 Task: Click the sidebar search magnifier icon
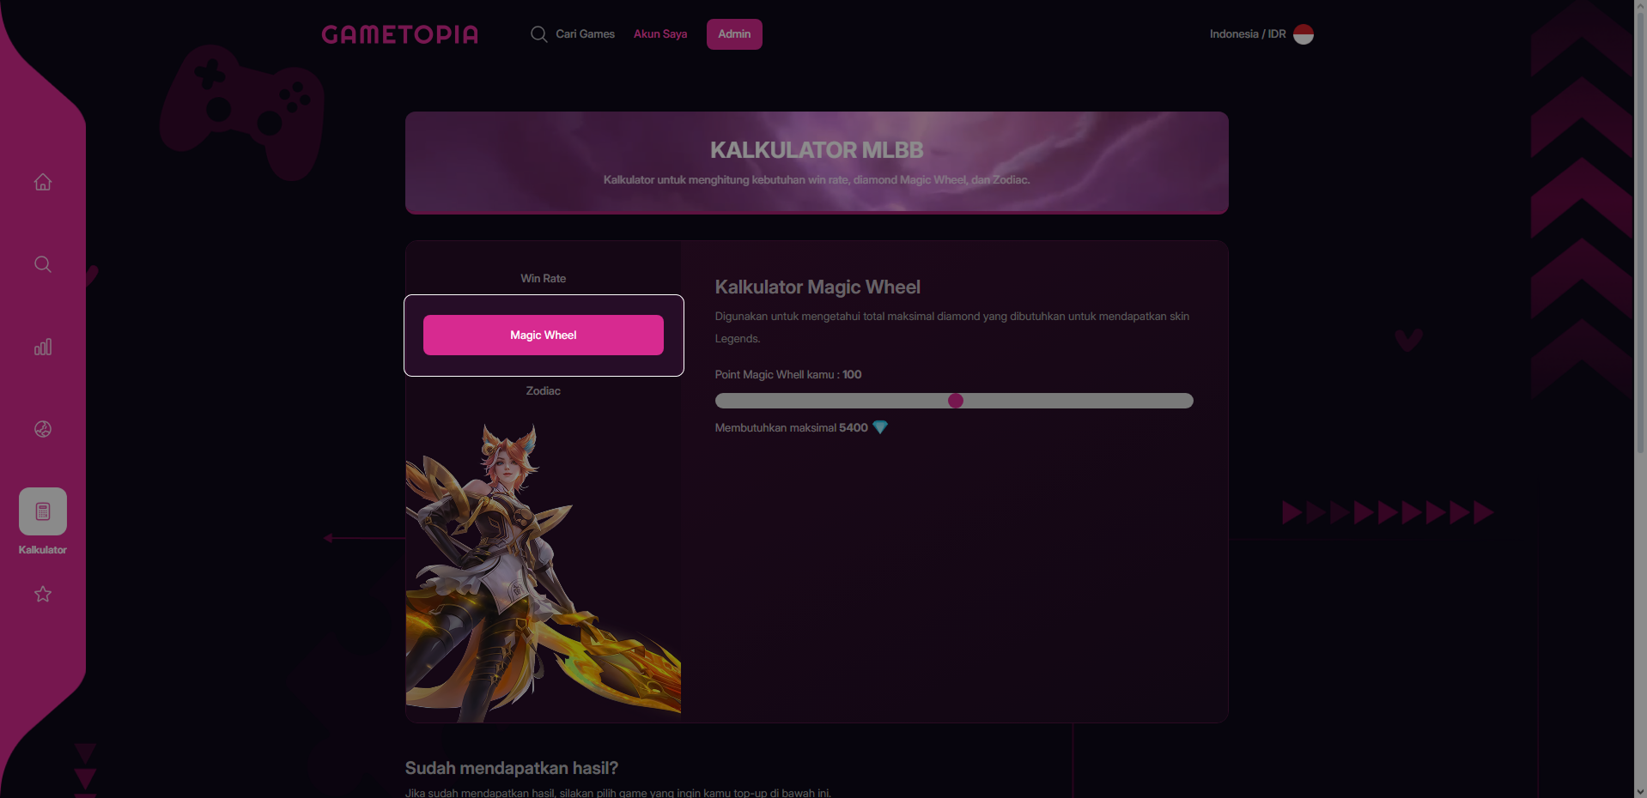(x=43, y=264)
